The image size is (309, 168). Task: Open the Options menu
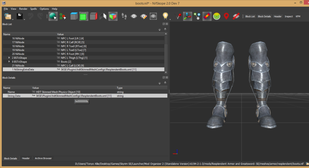[44, 9]
